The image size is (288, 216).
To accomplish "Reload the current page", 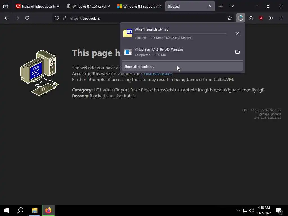I will click(27, 18).
